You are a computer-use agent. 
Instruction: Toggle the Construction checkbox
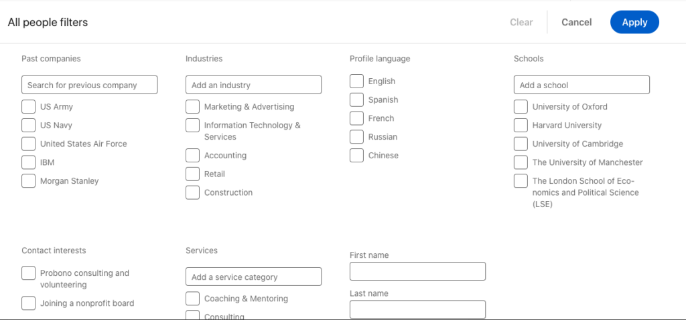(192, 192)
